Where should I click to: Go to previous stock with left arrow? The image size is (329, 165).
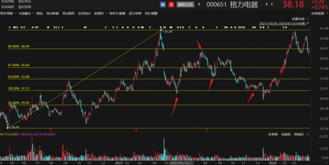[199, 4]
